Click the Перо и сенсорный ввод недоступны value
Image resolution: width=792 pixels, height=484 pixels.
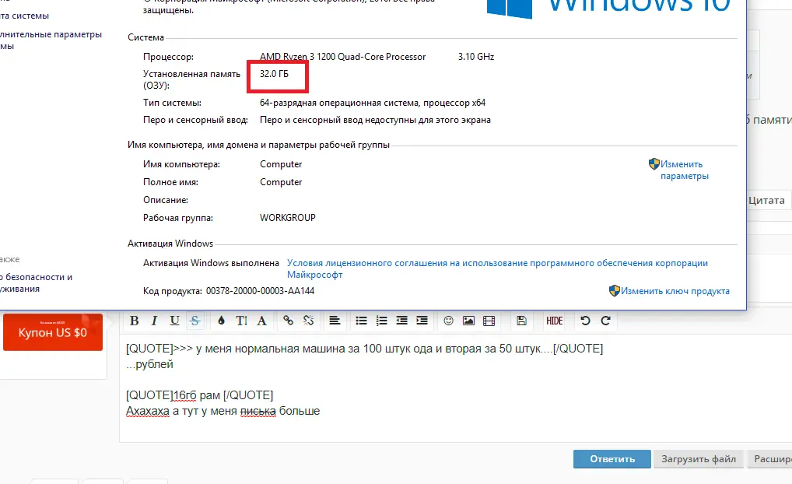click(375, 120)
